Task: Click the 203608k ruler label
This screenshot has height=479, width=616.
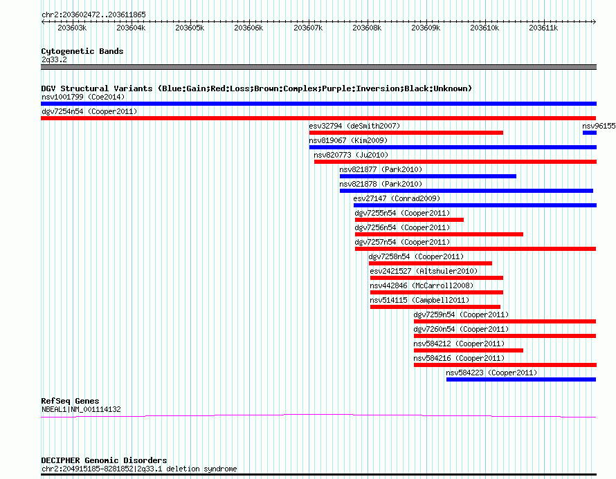Action: (x=368, y=28)
